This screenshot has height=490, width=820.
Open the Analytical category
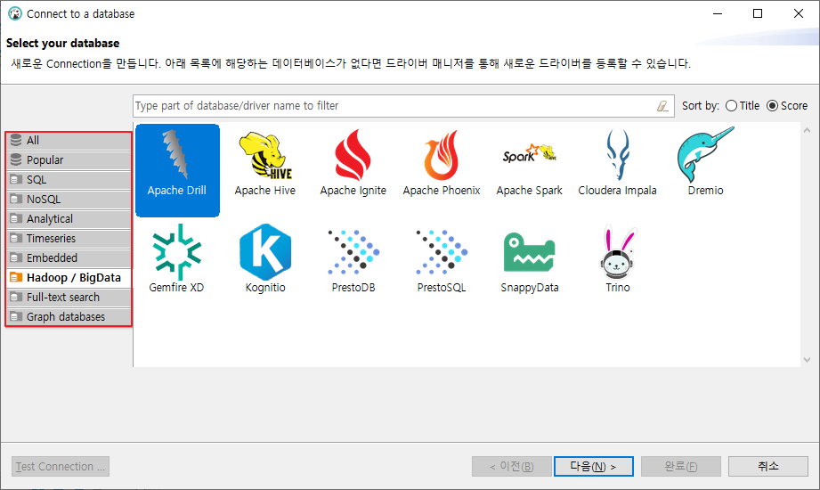[x=69, y=219]
